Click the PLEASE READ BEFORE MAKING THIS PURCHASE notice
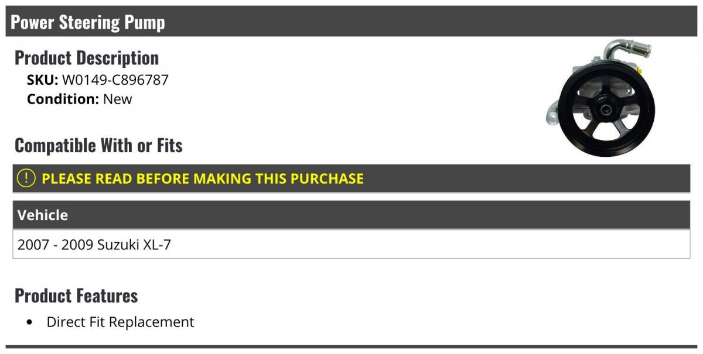This screenshot has width=703, height=354. click(203, 178)
